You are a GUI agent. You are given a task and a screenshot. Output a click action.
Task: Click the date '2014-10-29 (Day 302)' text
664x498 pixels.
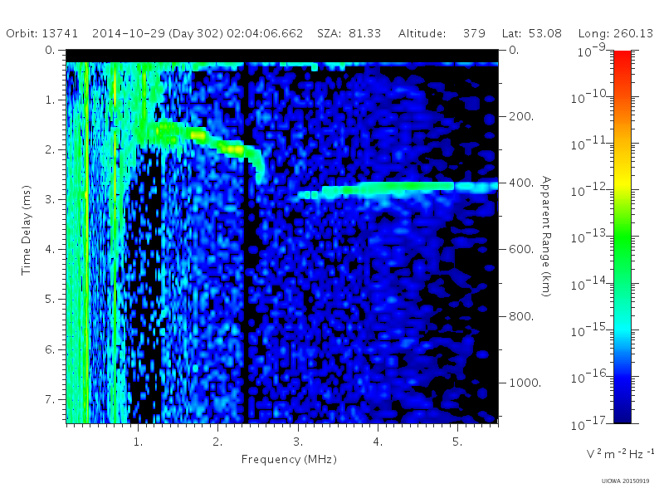tap(158, 33)
